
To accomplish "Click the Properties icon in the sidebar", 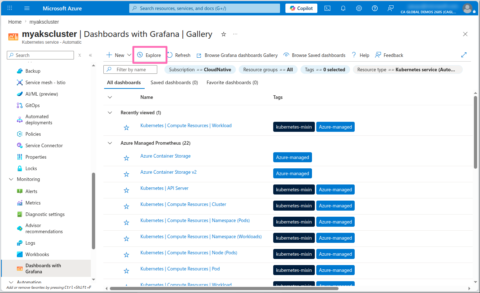I will pyautogui.click(x=20, y=157).
